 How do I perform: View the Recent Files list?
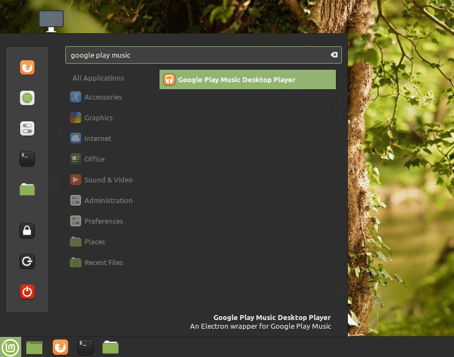(103, 263)
